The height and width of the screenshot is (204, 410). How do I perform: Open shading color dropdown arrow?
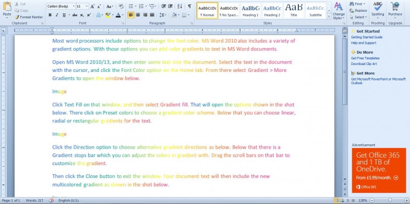pyautogui.click(x=178, y=15)
